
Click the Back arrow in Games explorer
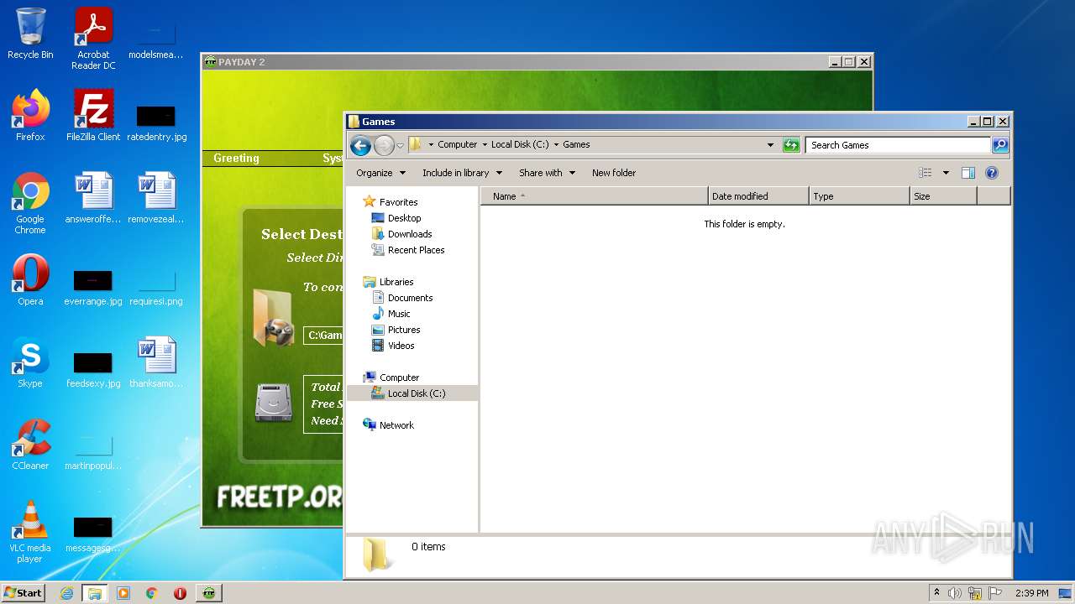(360, 145)
